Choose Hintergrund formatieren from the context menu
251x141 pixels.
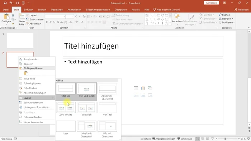(37, 107)
